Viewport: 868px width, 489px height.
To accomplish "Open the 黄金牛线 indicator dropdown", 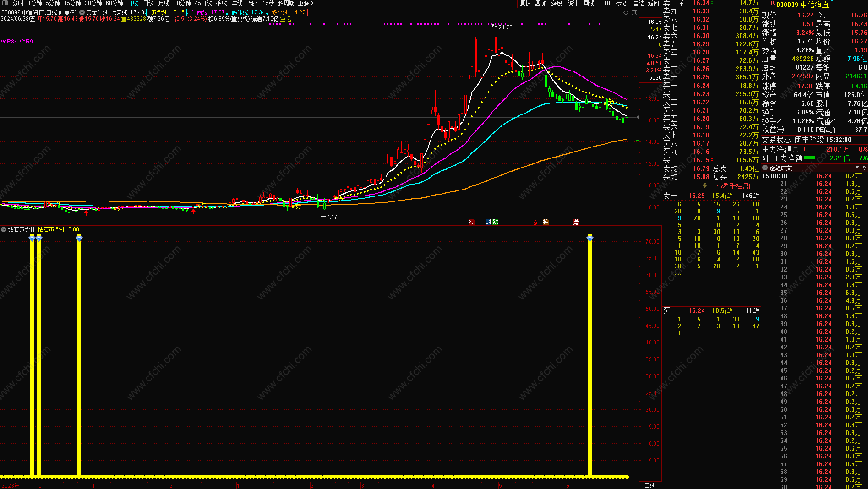I will coord(82,12).
